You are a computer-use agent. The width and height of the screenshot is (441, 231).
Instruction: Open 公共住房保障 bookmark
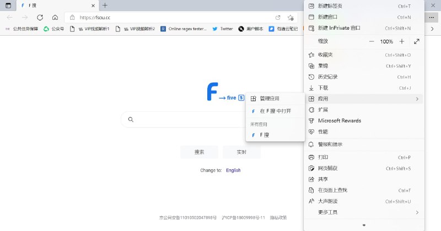pyautogui.click(x=21, y=29)
